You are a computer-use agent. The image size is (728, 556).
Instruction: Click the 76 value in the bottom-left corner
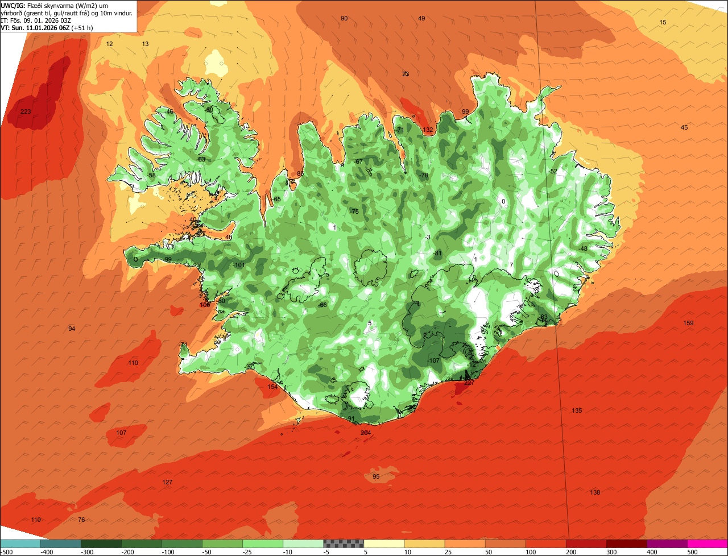[x=81, y=520]
